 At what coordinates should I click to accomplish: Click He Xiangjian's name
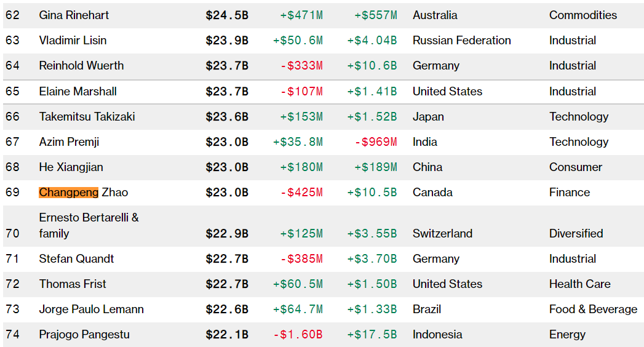click(71, 167)
